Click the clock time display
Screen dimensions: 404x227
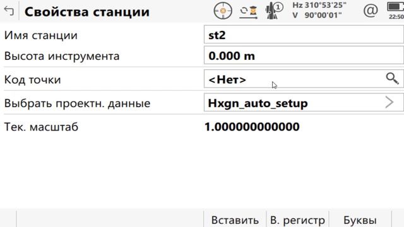tap(396, 16)
